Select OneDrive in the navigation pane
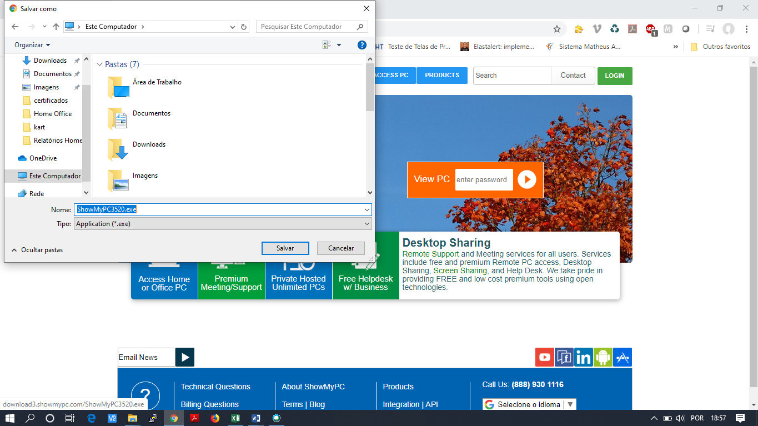Viewport: 758px width, 426px height. [43, 158]
